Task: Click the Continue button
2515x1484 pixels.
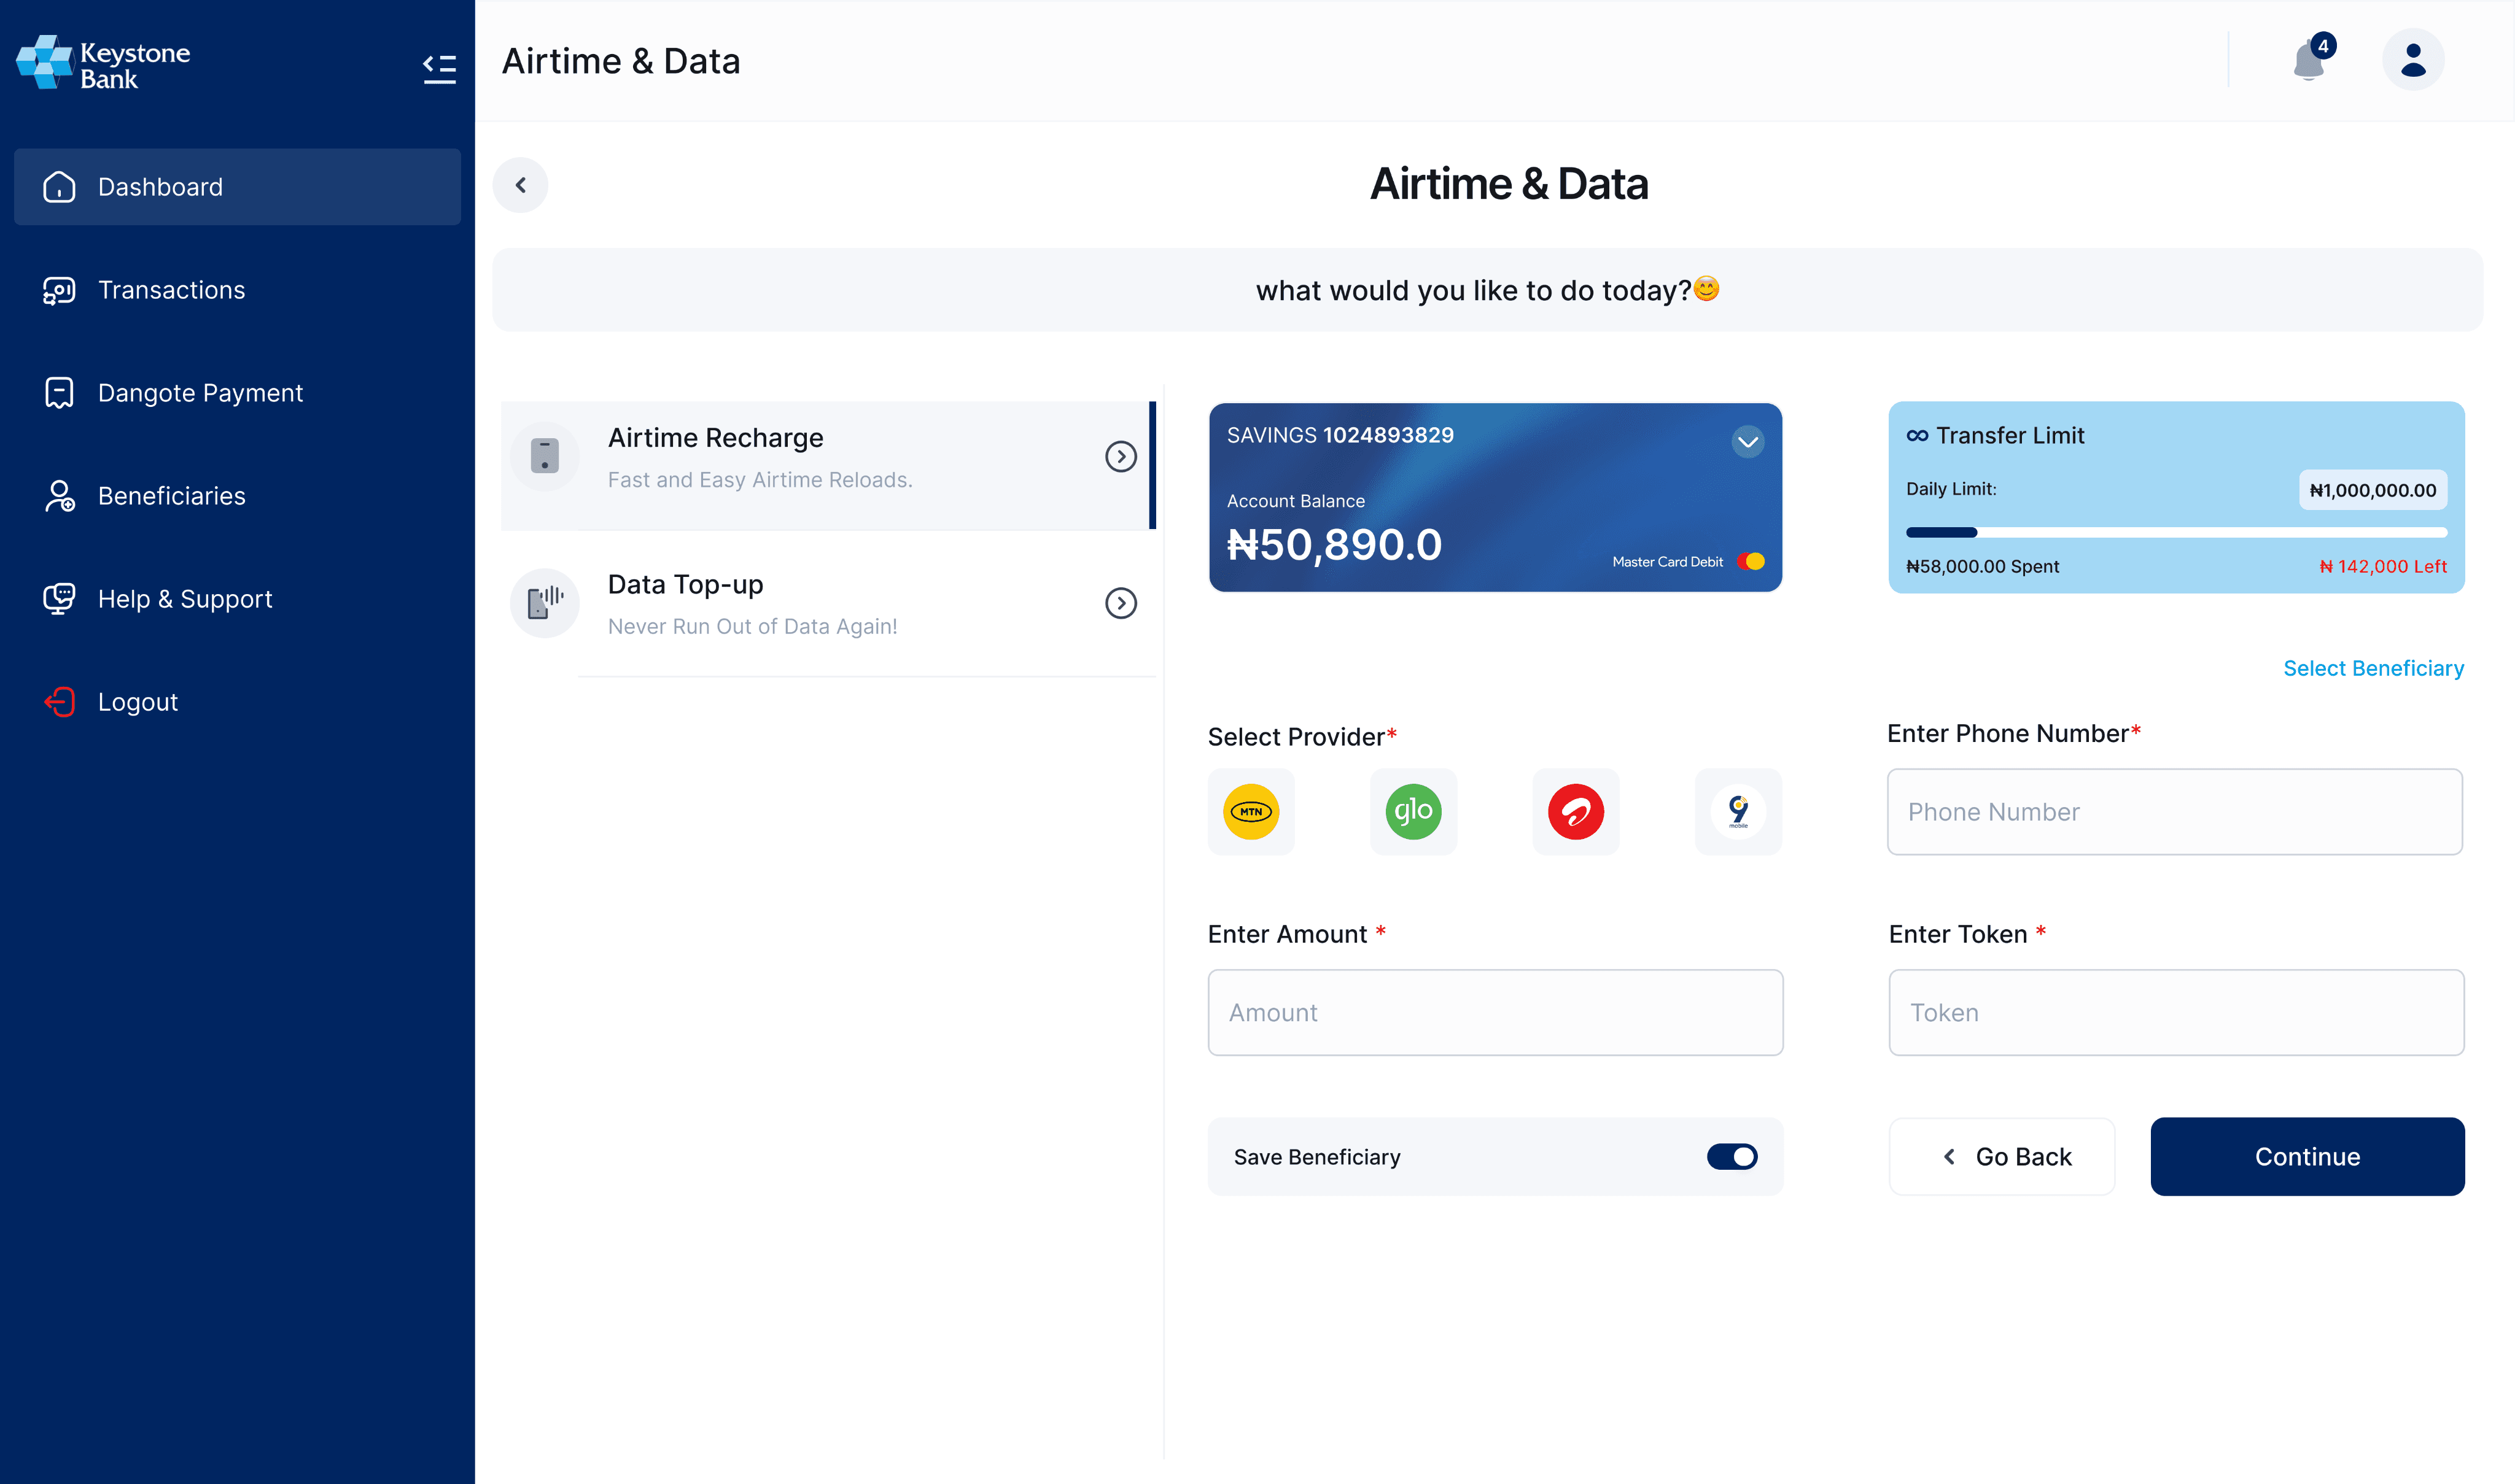Action: 2307,1157
